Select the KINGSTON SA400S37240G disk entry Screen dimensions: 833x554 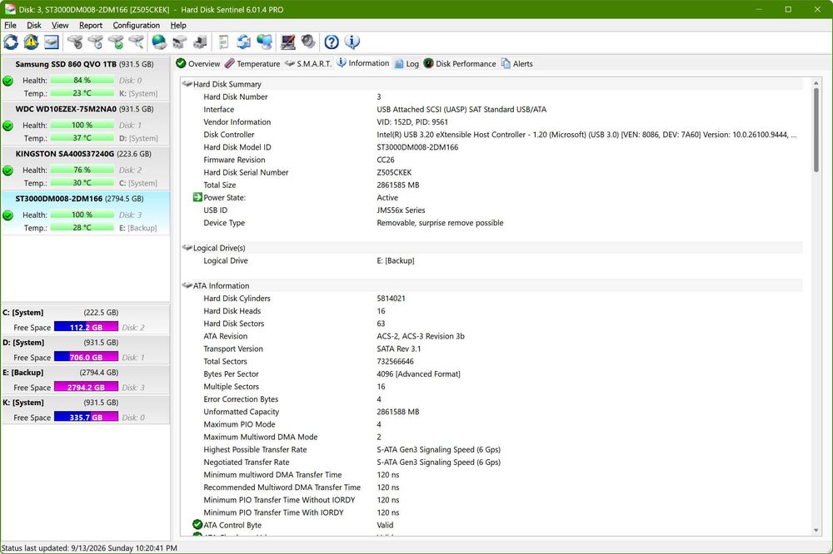point(86,168)
